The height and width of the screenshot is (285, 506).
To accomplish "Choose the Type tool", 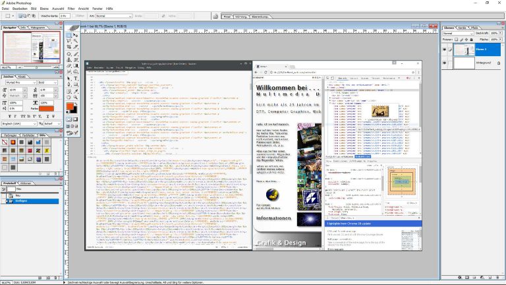I will (x=76, y=79).
